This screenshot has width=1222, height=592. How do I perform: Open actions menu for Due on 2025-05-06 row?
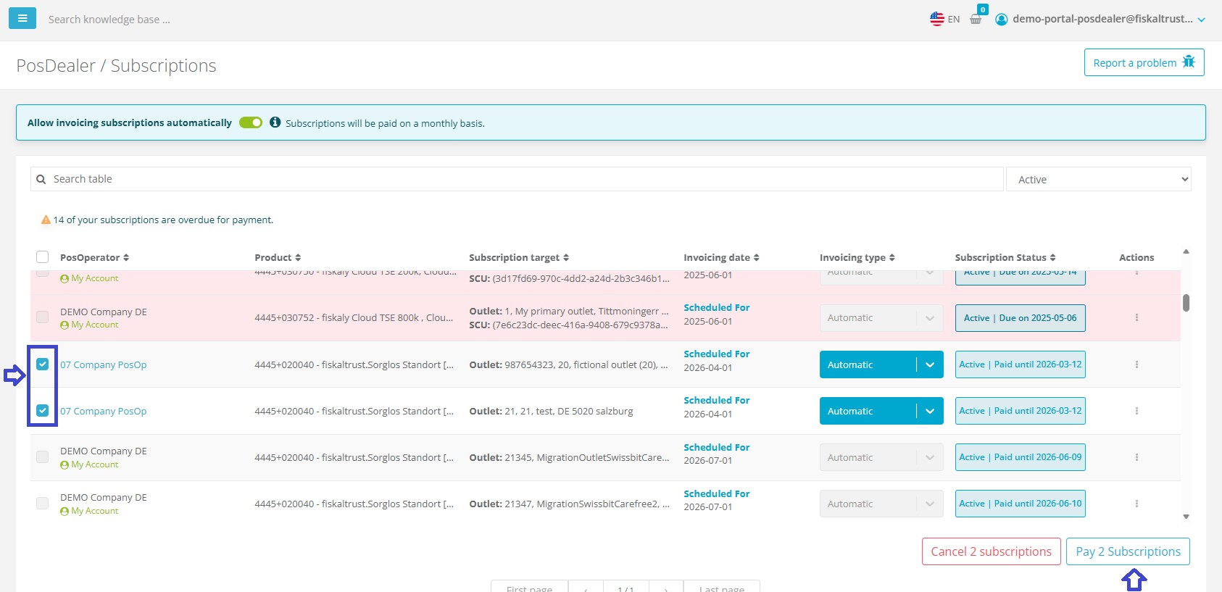tap(1136, 317)
